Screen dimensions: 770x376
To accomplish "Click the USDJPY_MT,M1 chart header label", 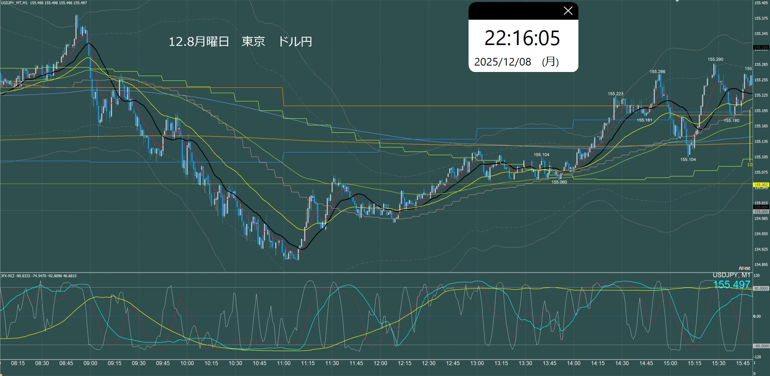I will (14, 3).
